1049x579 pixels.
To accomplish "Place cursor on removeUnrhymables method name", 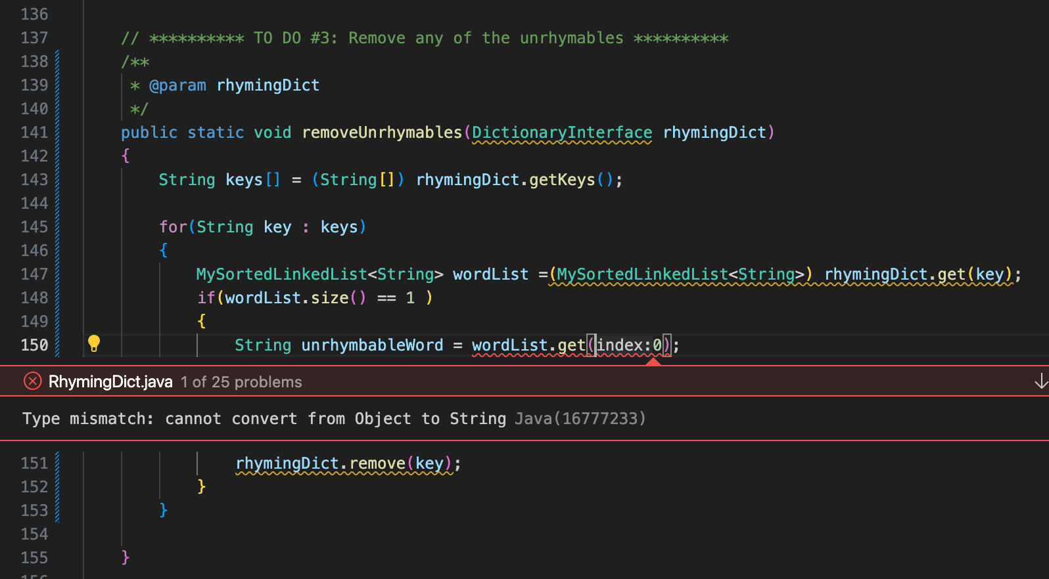I will [x=382, y=133].
